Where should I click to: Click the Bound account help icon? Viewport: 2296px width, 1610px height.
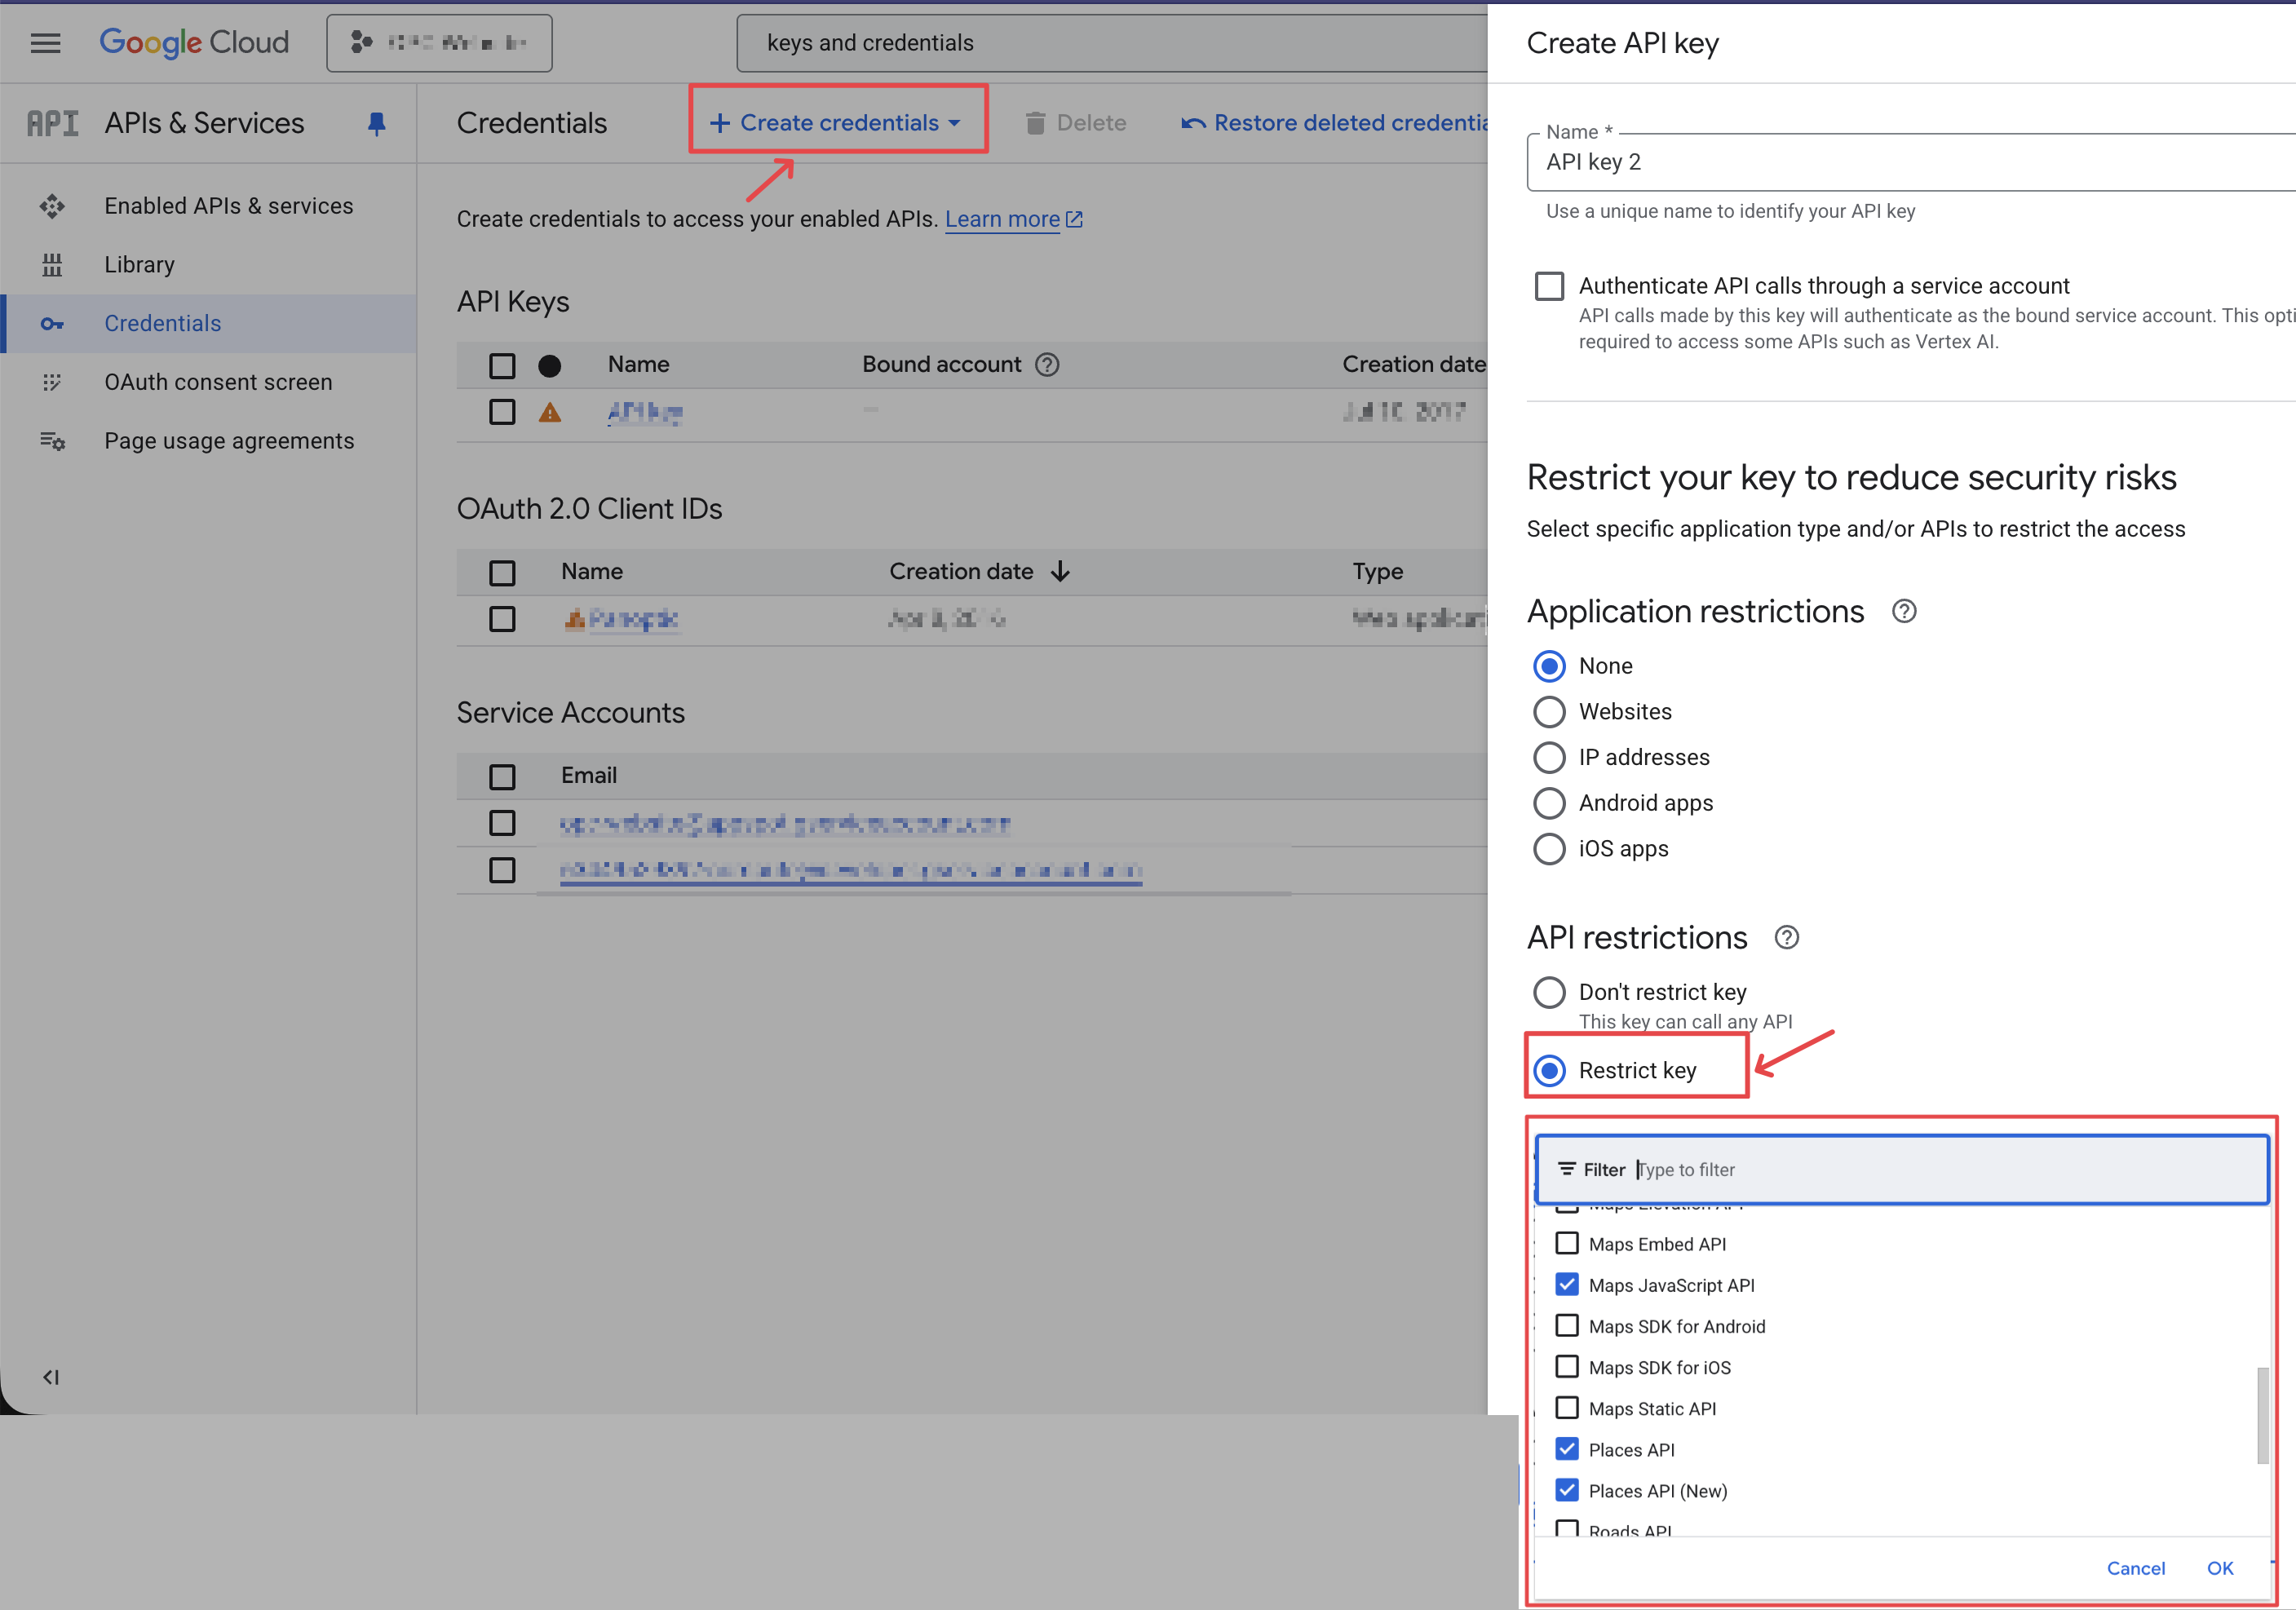pos(1046,365)
